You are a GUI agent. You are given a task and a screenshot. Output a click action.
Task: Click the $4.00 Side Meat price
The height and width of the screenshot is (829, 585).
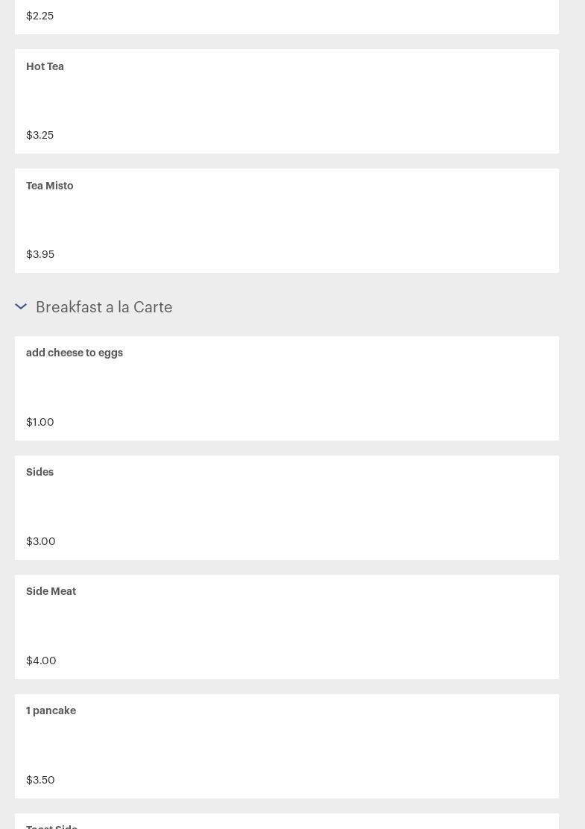(x=42, y=661)
